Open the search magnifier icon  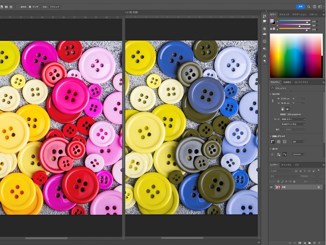(x=309, y=7)
